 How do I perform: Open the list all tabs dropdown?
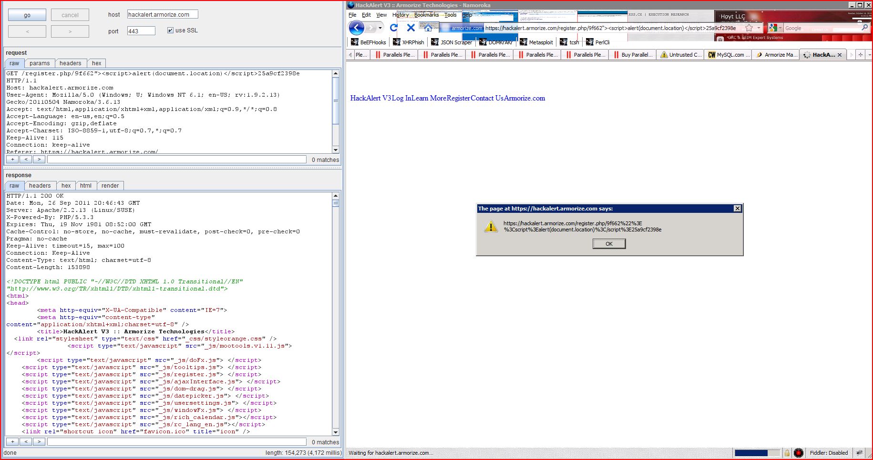click(869, 55)
